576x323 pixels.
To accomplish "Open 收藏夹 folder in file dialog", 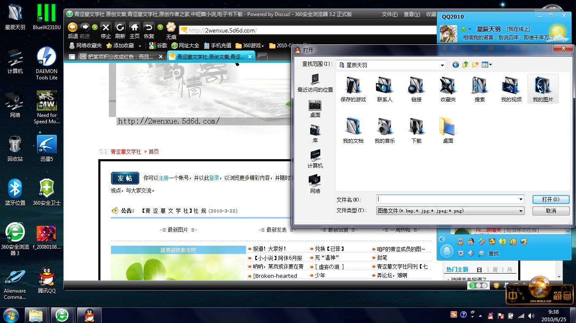I will point(448,89).
